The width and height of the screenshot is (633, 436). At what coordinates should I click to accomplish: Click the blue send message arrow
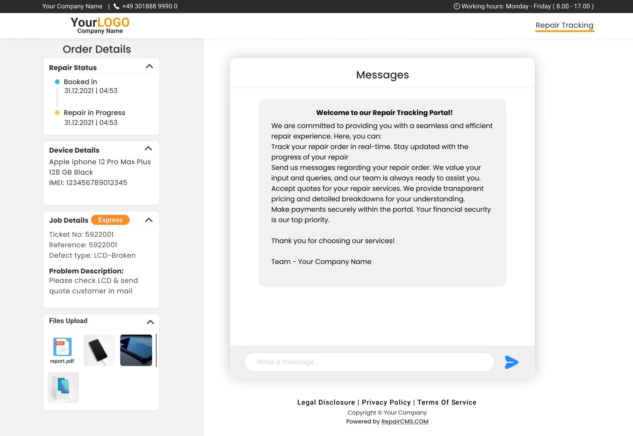(511, 362)
